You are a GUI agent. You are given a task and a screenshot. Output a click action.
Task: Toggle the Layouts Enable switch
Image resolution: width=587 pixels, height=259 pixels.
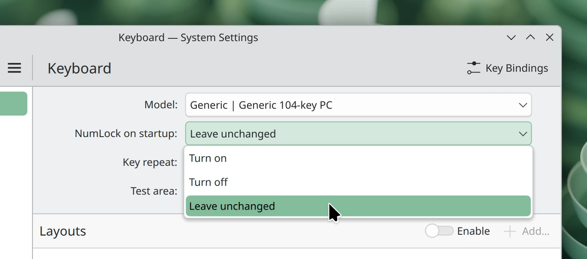pyautogui.click(x=439, y=231)
